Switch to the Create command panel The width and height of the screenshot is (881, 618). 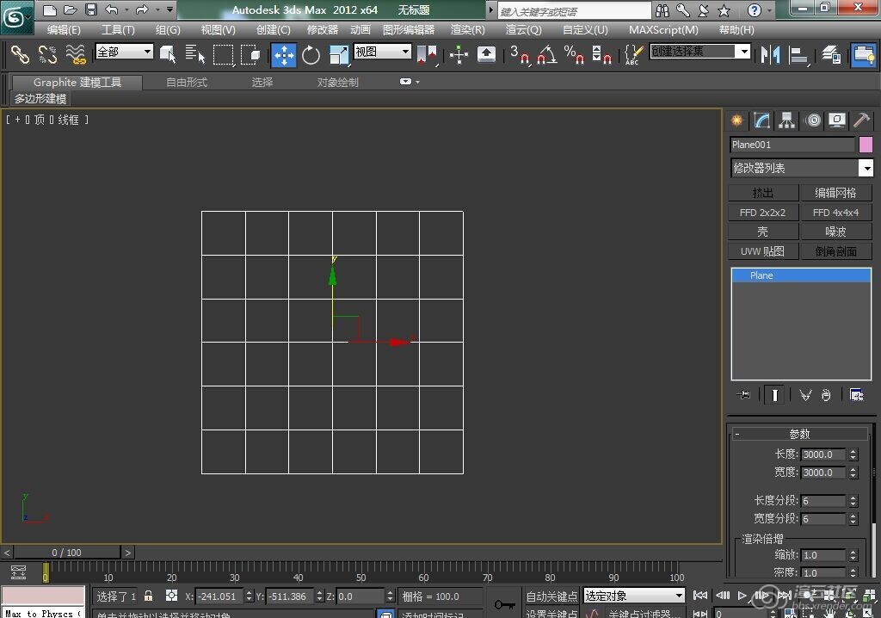tap(736, 121)
